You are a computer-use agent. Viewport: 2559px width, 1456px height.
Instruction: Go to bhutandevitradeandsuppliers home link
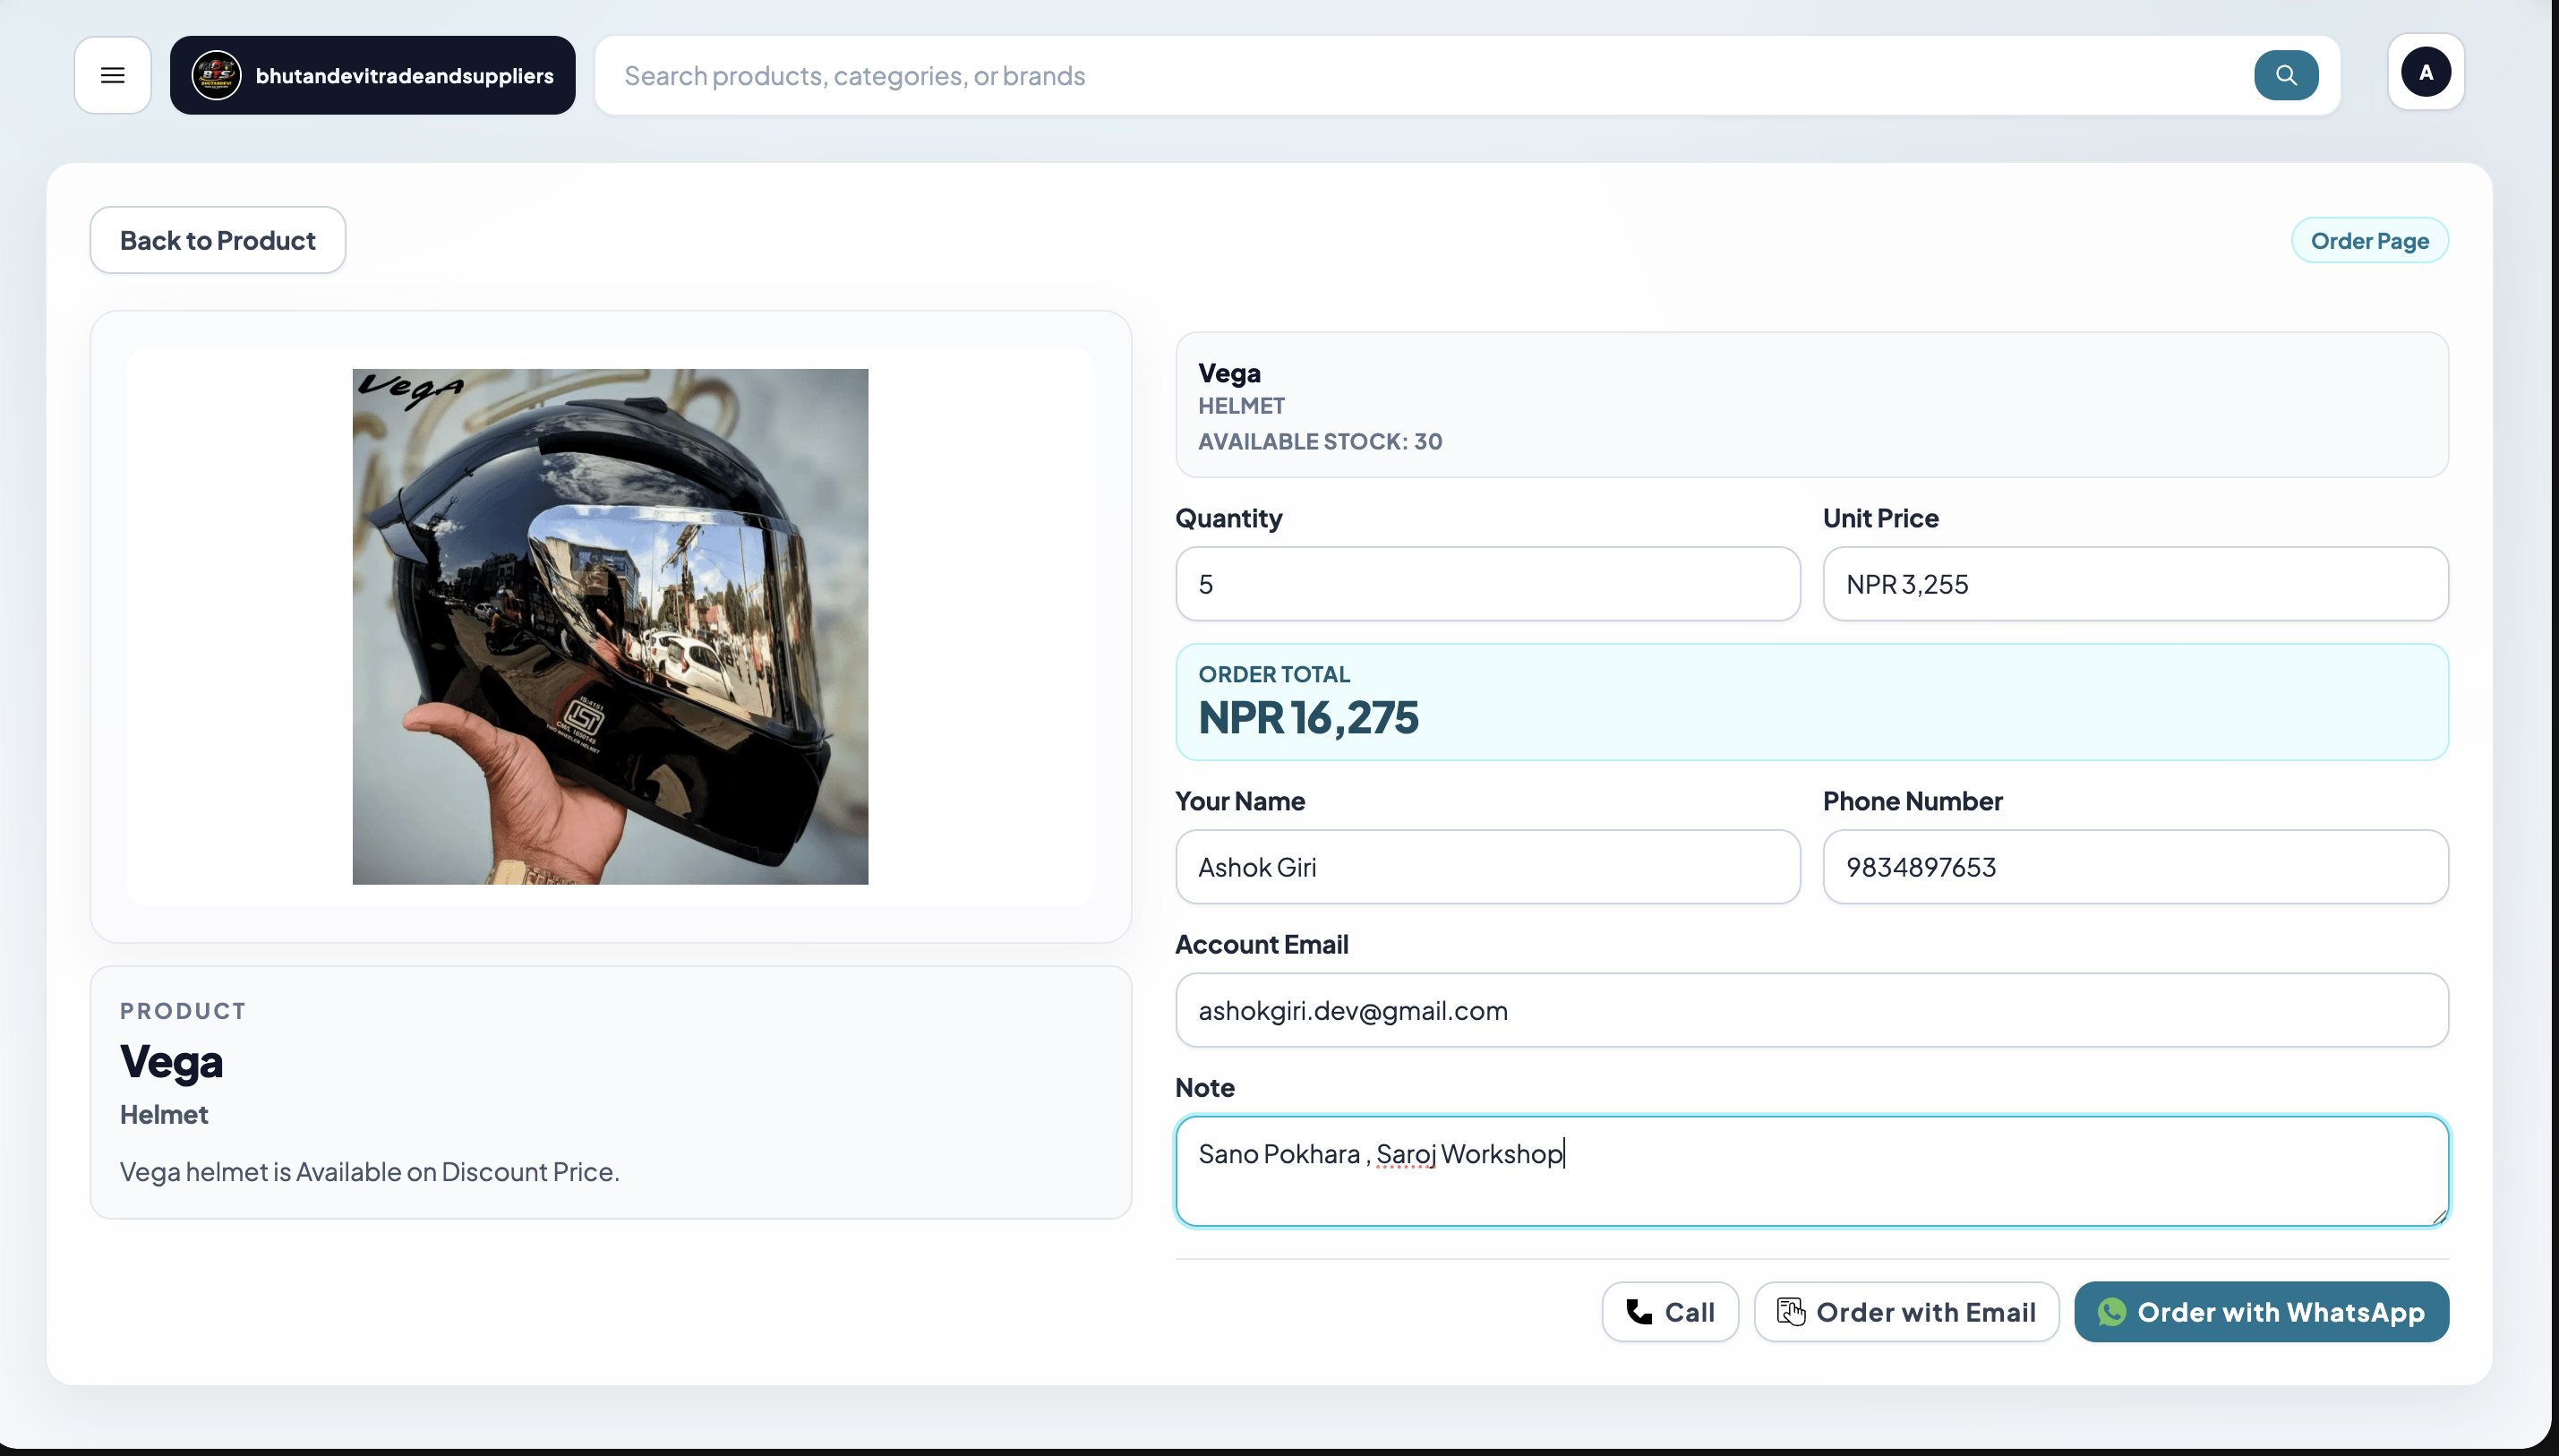click(x=372, y=75)
